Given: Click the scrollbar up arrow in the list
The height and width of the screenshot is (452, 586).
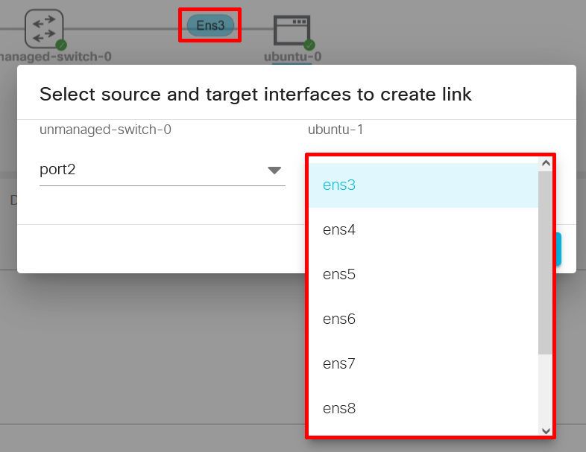Looking at the screenshot, I should coord(546,163).
